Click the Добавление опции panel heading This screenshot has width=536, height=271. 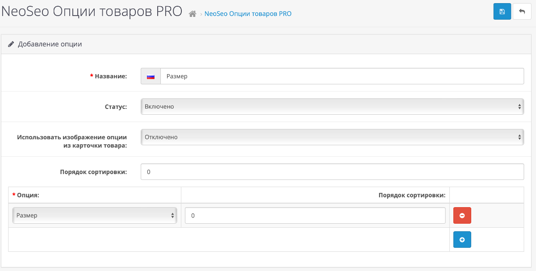(50, 44)
